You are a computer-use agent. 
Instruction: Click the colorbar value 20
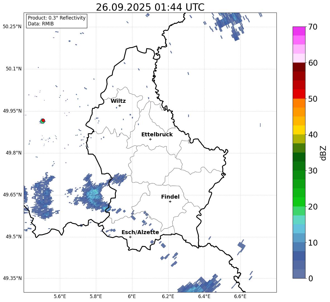[313, 207]
